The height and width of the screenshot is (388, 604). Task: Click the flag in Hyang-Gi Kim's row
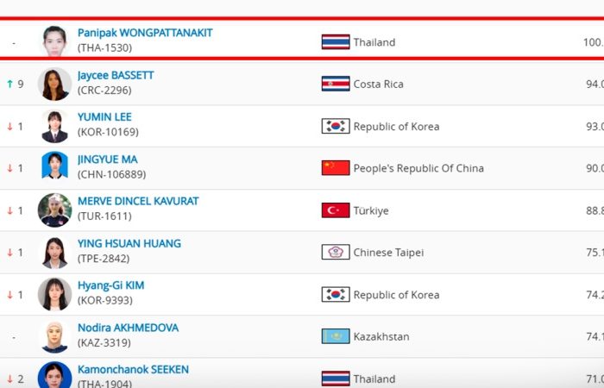[336, 295]
